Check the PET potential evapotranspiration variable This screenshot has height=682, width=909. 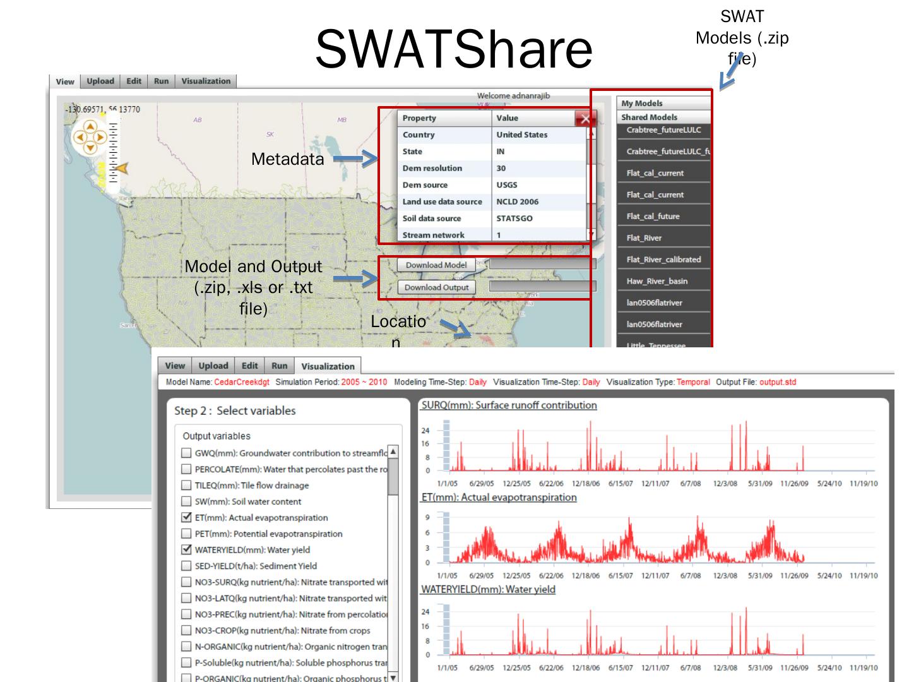pos(186,534)
